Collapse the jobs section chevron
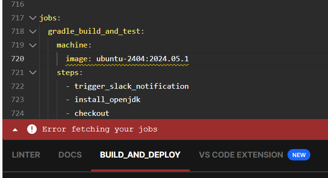The height and width of the screenshot is (178, 328). [32, 18]
